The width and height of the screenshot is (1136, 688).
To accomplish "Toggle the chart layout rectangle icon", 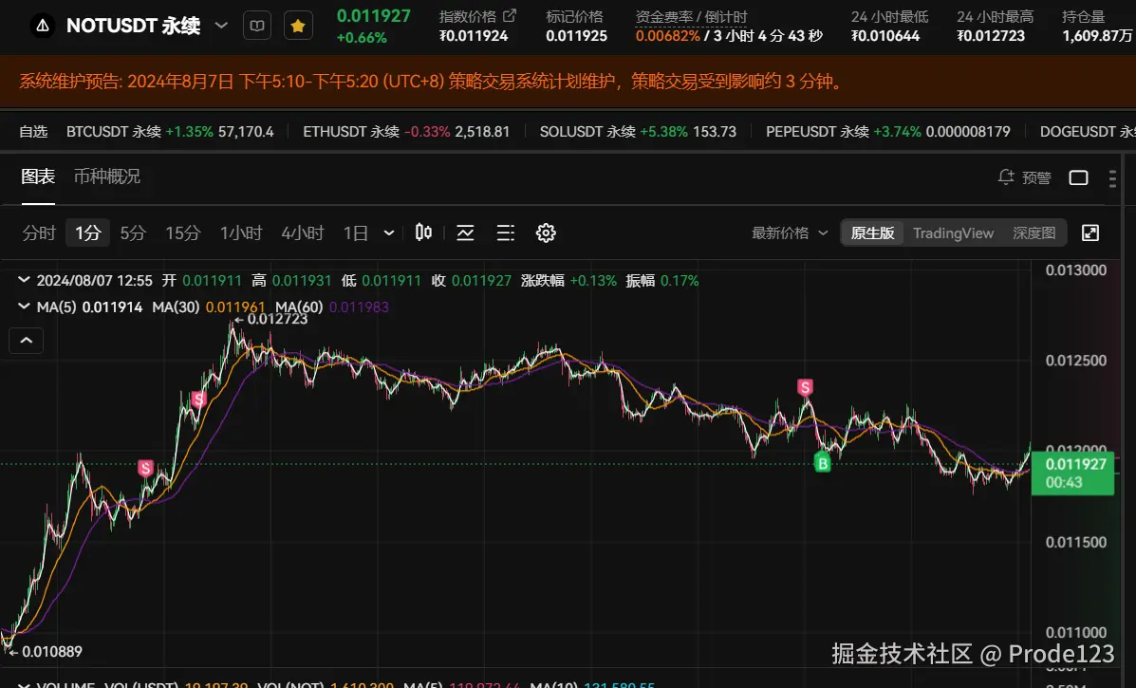I will [x=1078, y=178].
